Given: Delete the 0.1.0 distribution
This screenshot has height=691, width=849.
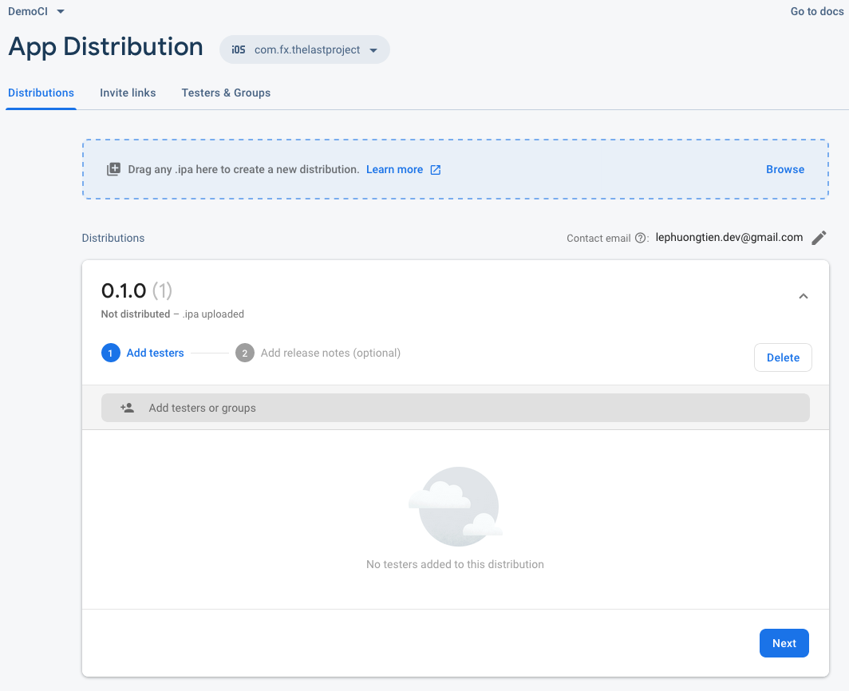Looking at the screenshot, I should [783, 357].
